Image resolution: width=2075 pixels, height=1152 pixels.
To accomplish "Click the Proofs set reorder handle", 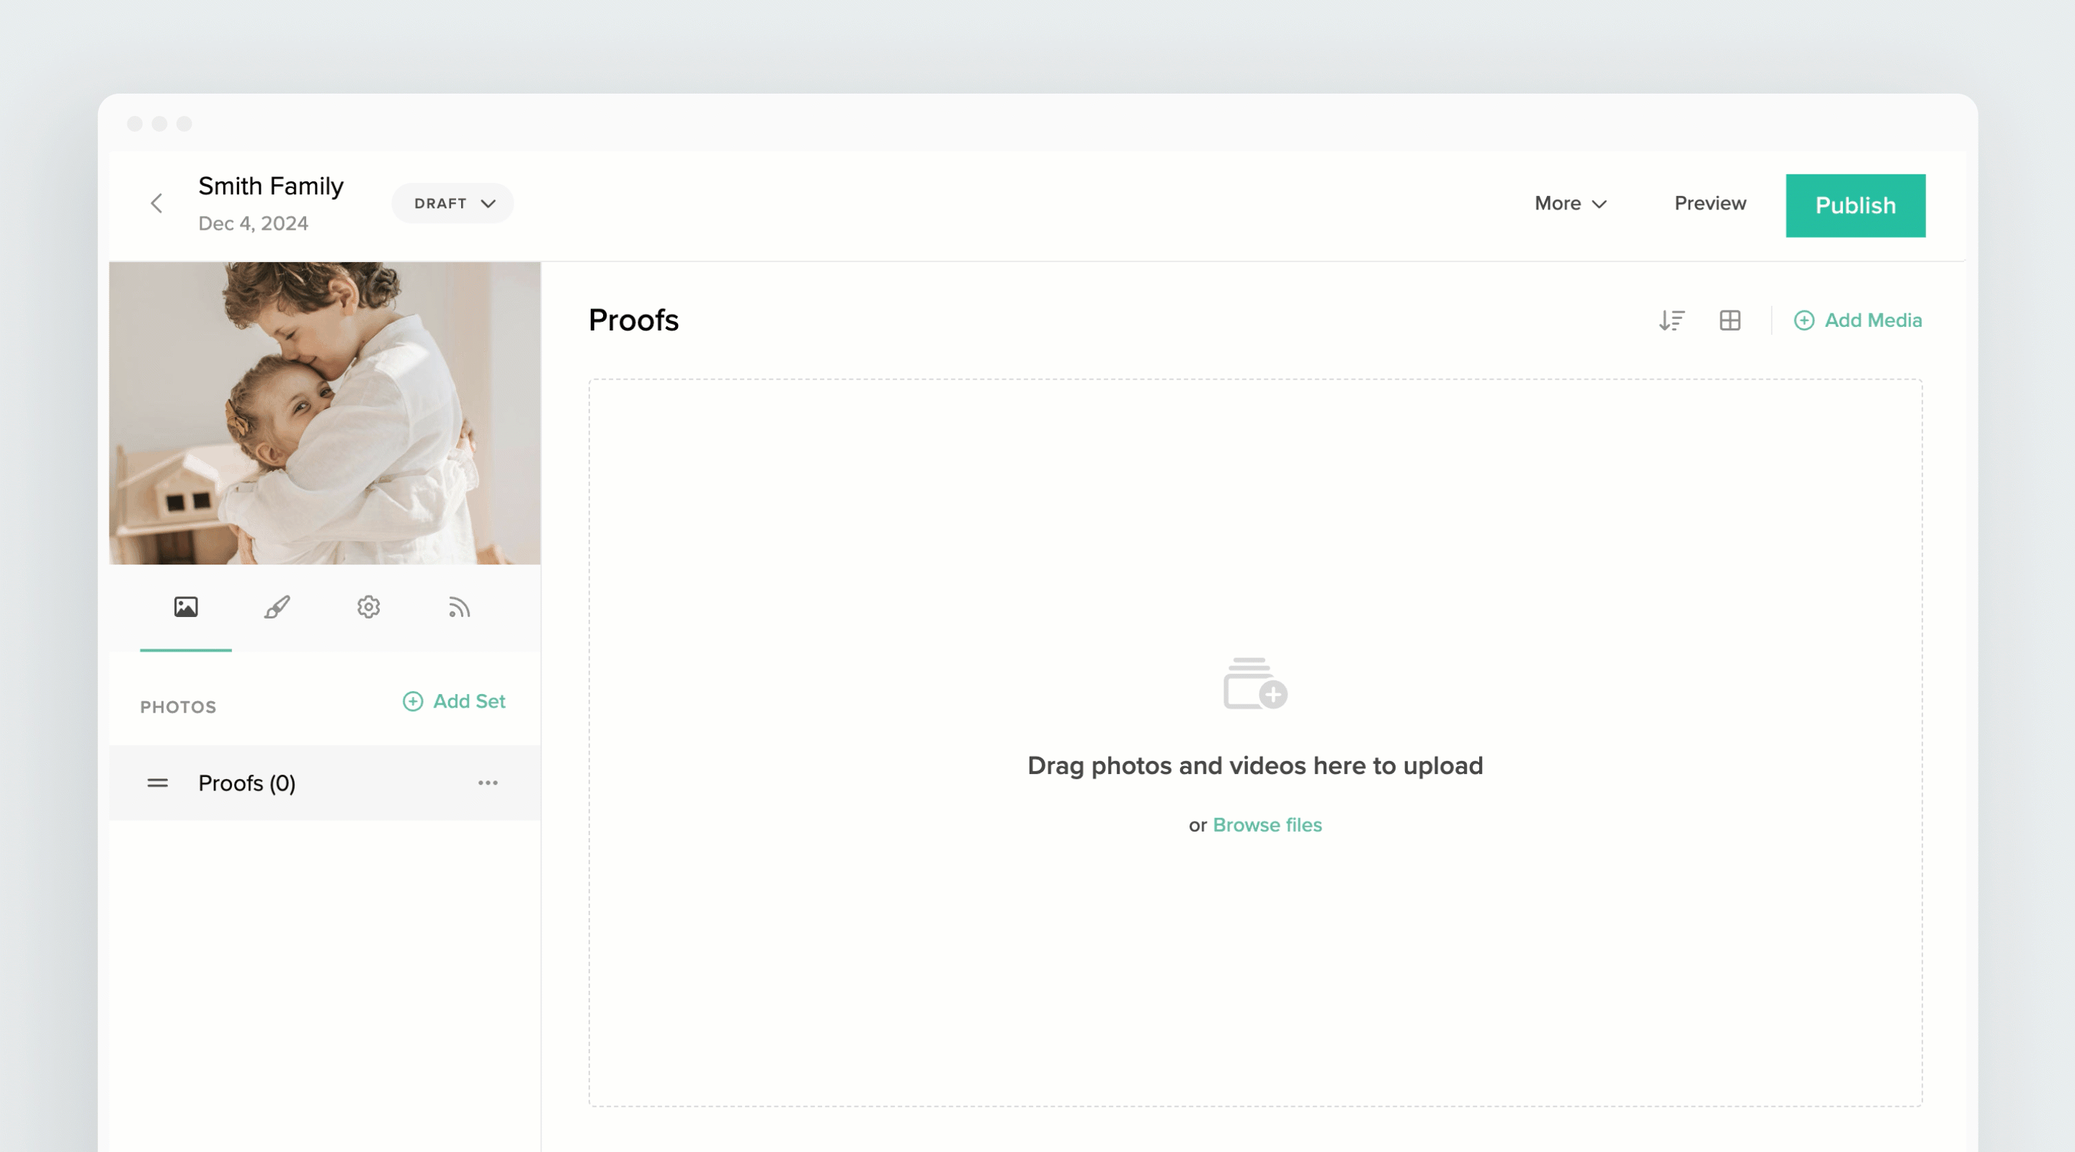I will 158,783.
